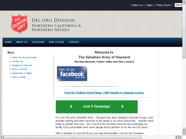This screenshot has height=139, width=186.
Task: Open the ABOUT US menu
Action: [x=21, y=42]
